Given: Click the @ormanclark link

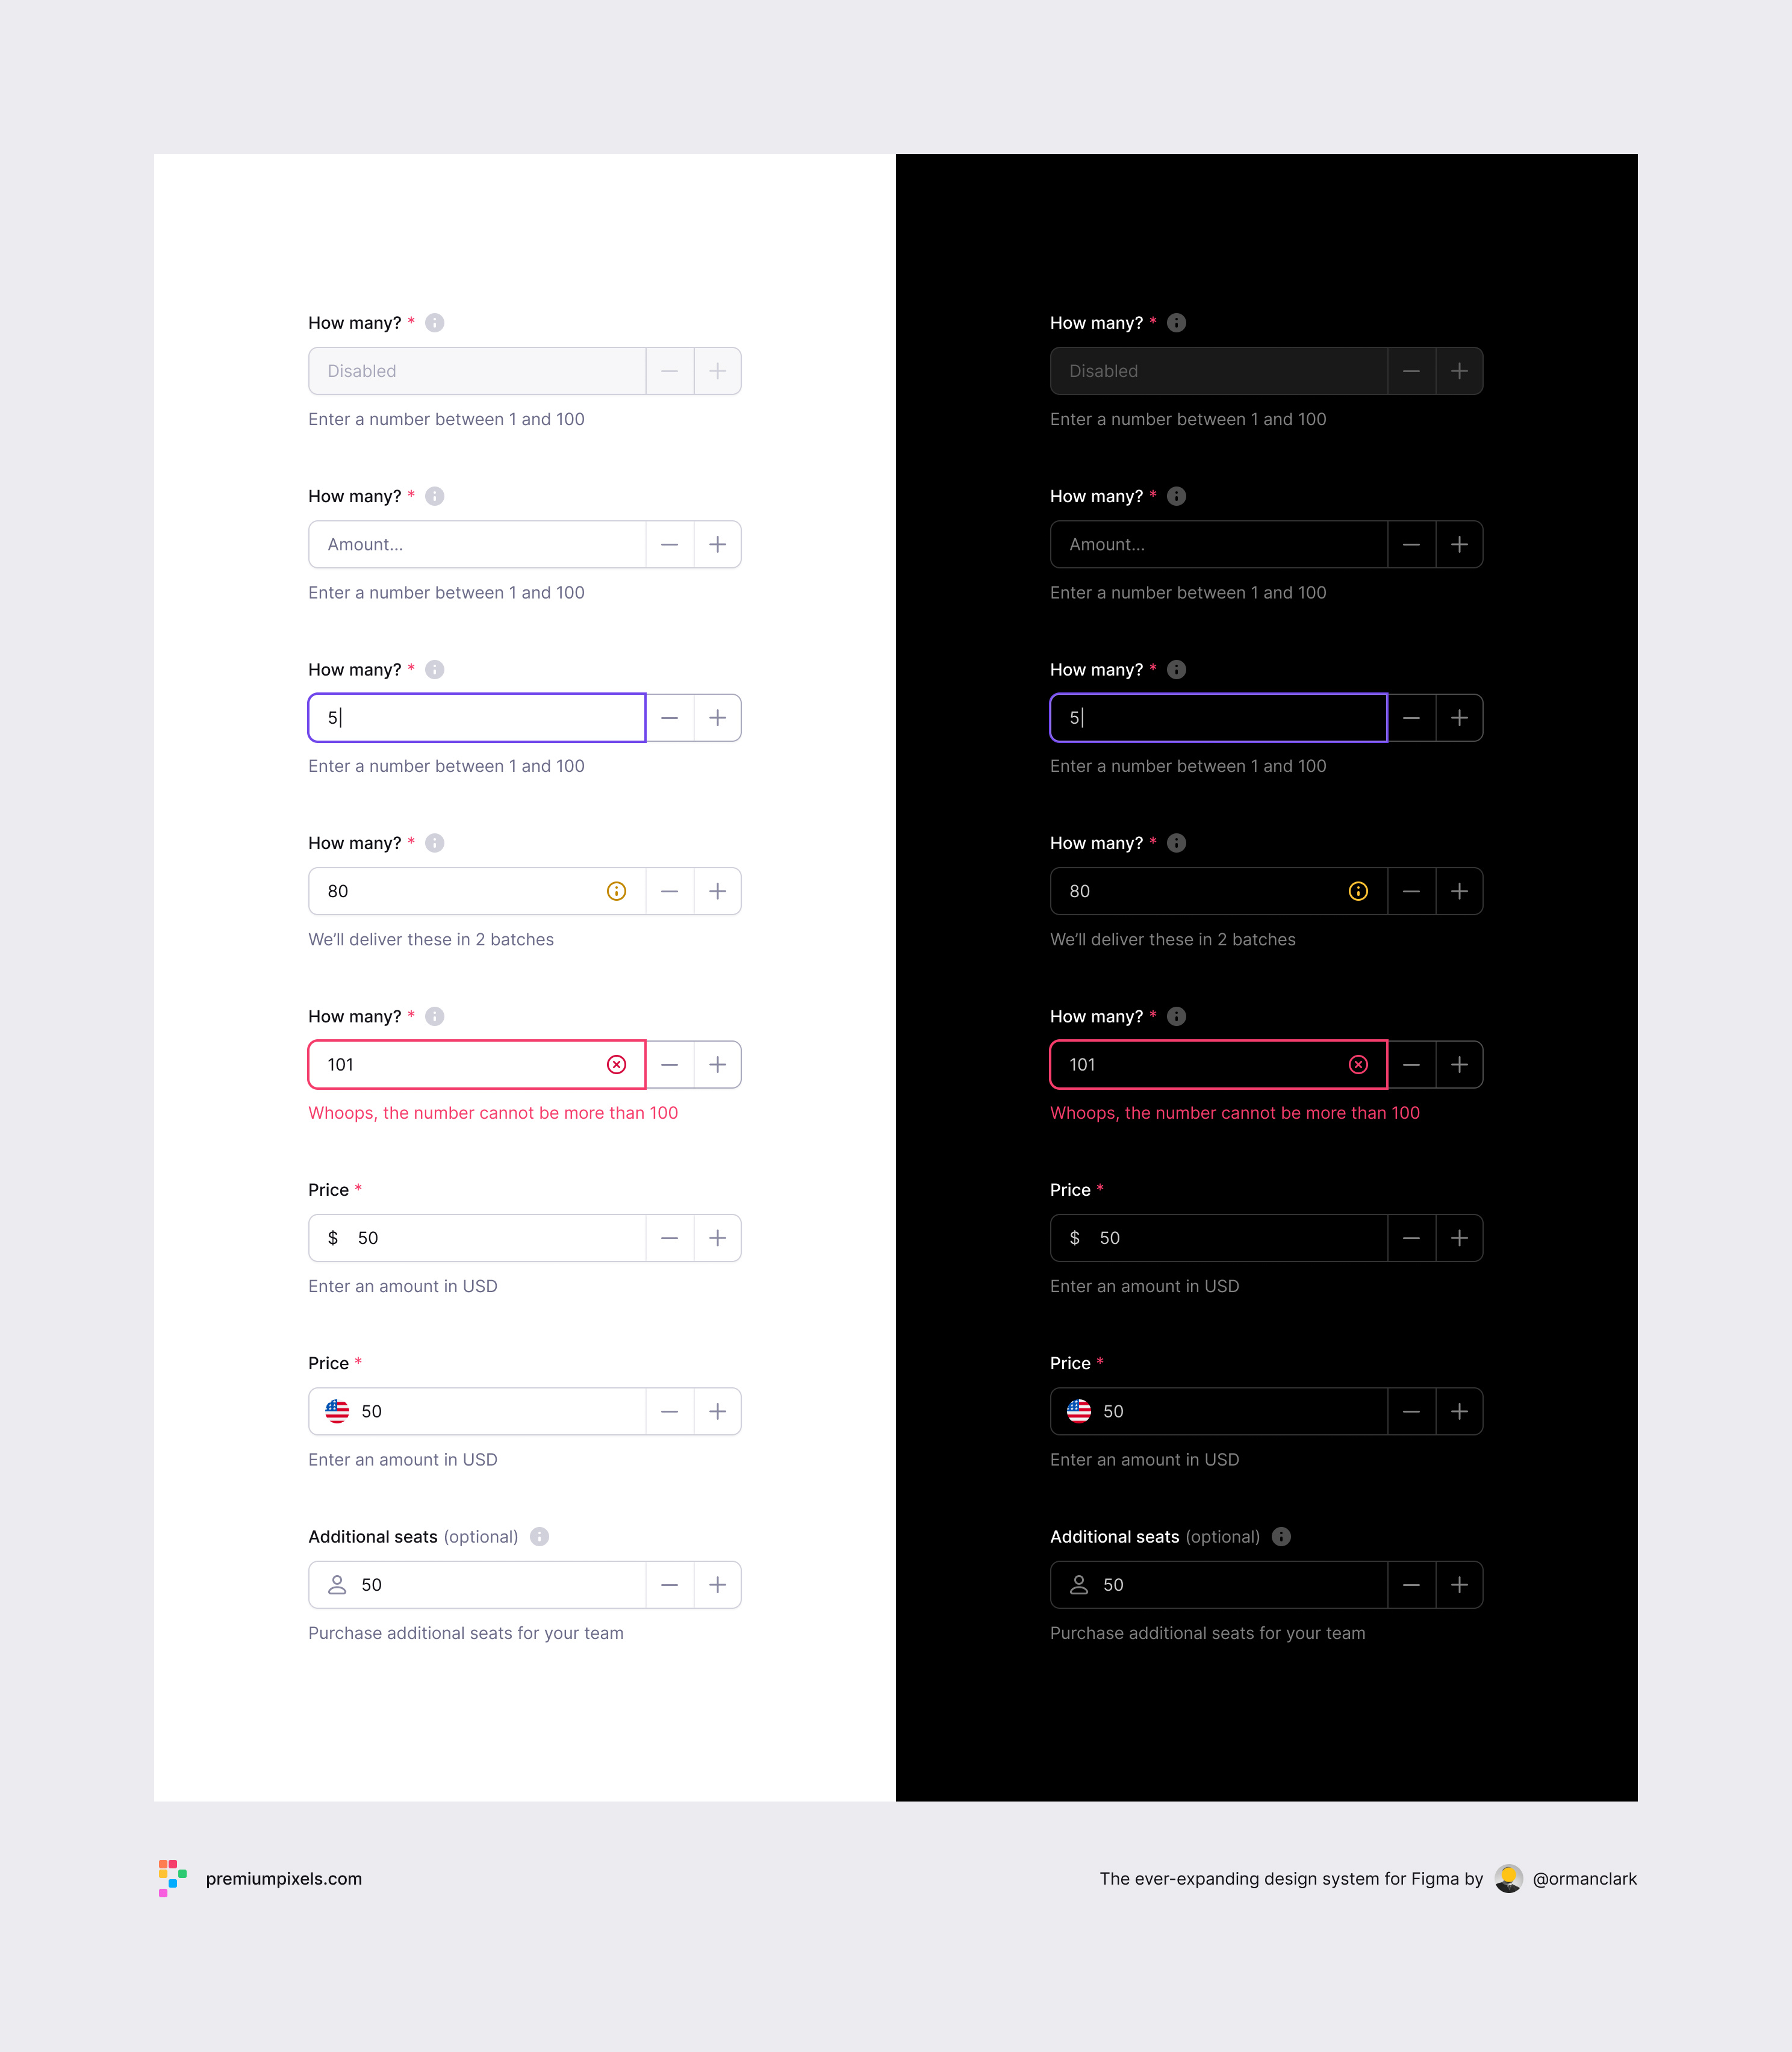Looking at the screenshot, I should [x=1585, y=1879].
